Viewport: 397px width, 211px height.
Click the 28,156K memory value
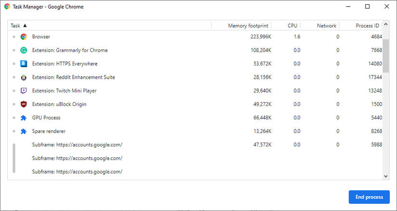263,77
